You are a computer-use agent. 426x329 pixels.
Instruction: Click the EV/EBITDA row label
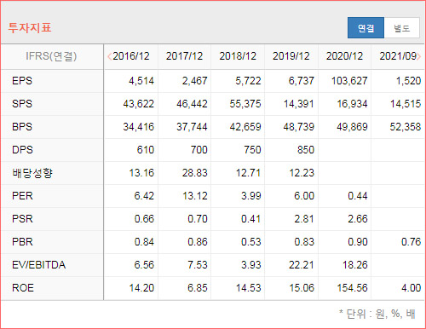pos(39,265)
